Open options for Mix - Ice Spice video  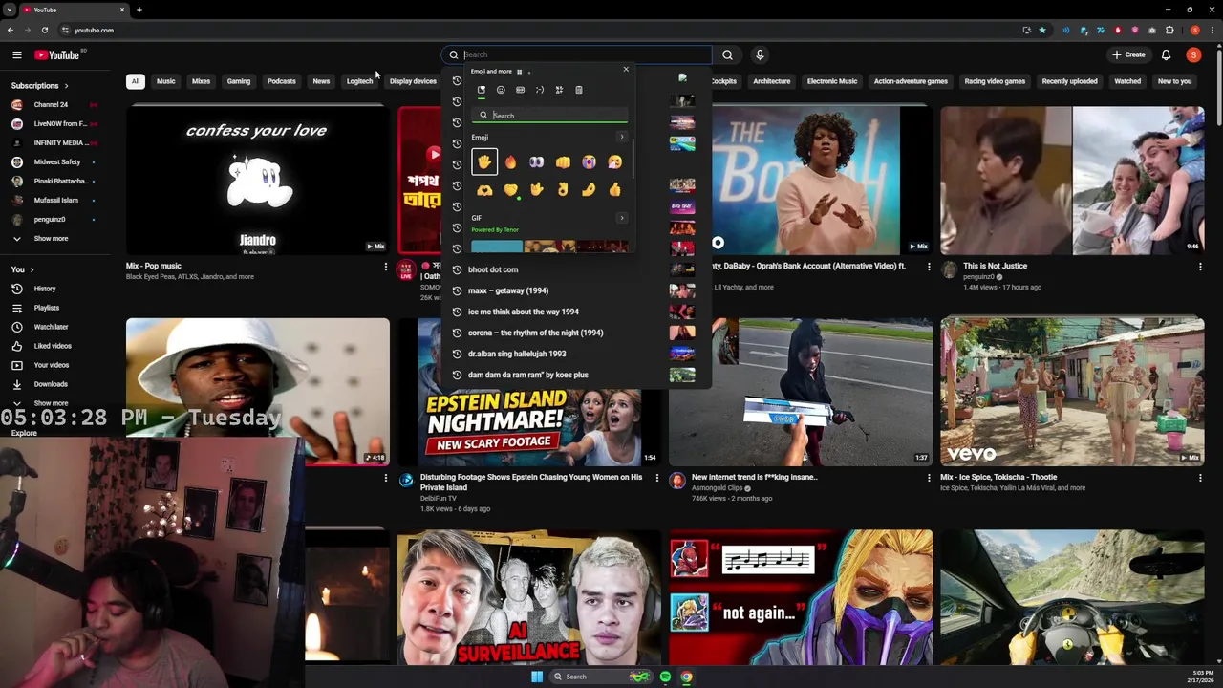(x=1200, y=478)
